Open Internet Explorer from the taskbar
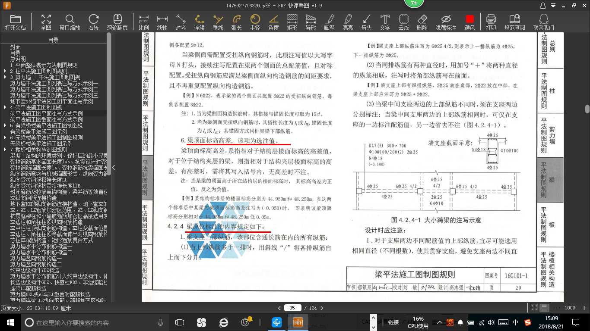The height and width of the screenshot is (331, 590). (223, 322)
